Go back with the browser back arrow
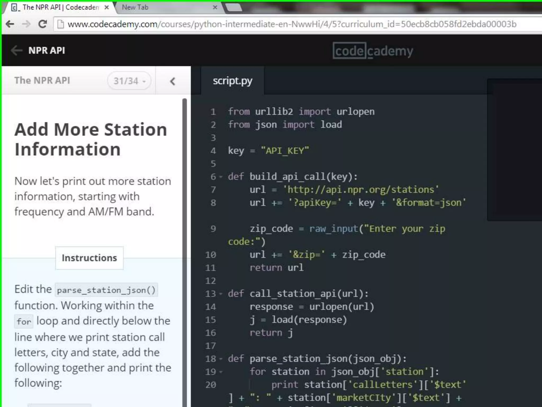Screen dimensions: 542x407 click(10, 24)
